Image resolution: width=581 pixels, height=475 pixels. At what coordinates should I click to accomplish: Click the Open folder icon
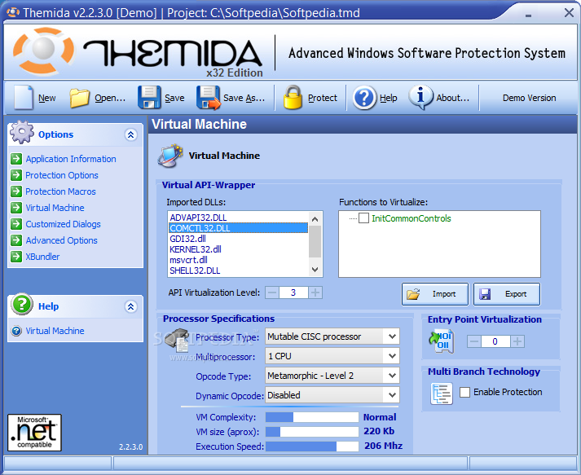click(x=79, y=98)
